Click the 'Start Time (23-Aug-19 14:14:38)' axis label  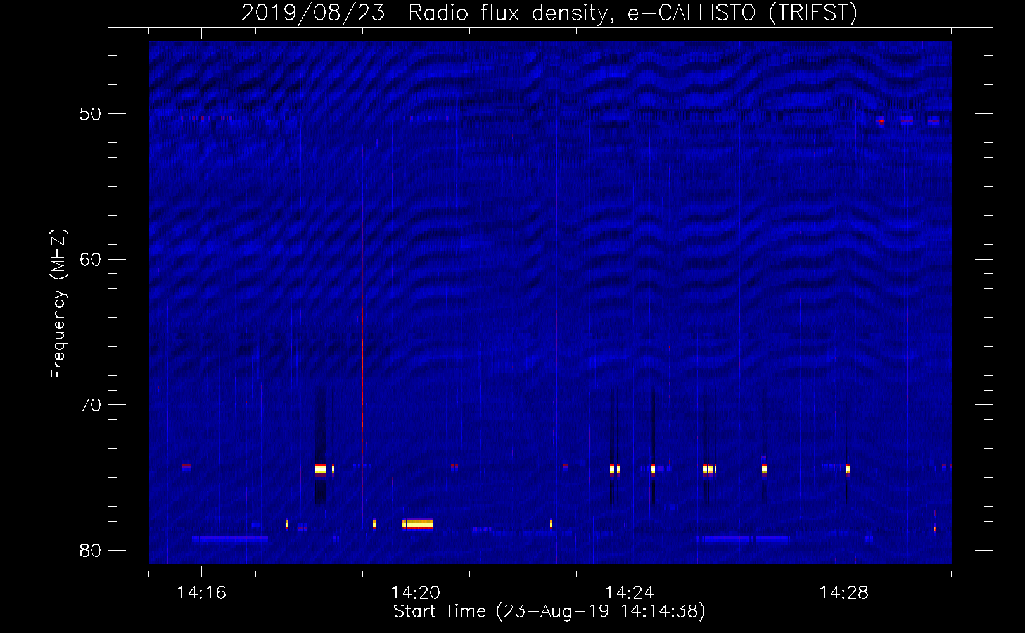tap(549, 611)
